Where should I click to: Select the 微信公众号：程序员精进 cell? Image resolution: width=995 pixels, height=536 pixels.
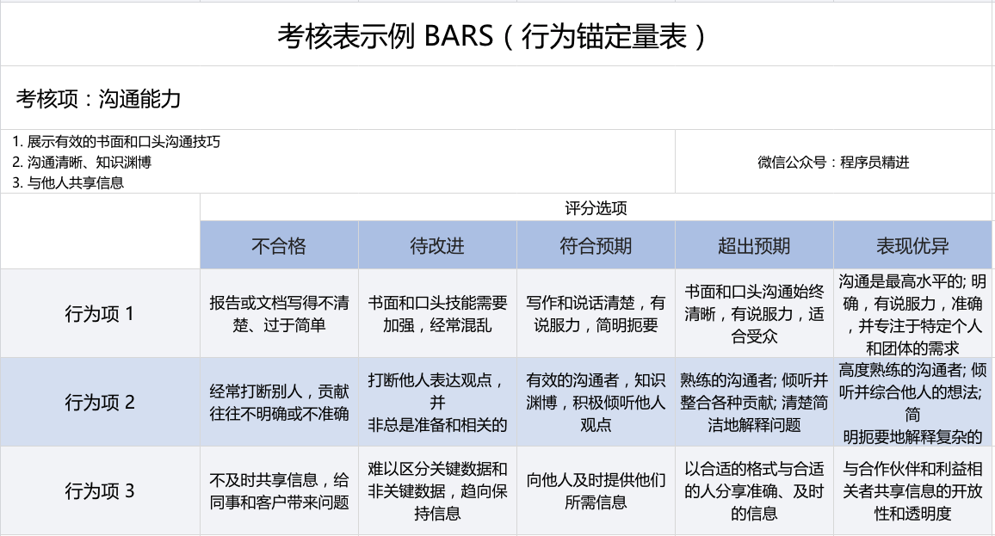pos(832,162)
